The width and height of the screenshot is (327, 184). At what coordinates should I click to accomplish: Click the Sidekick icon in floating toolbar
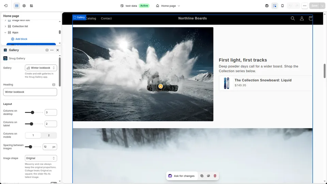tap(170, 176)
